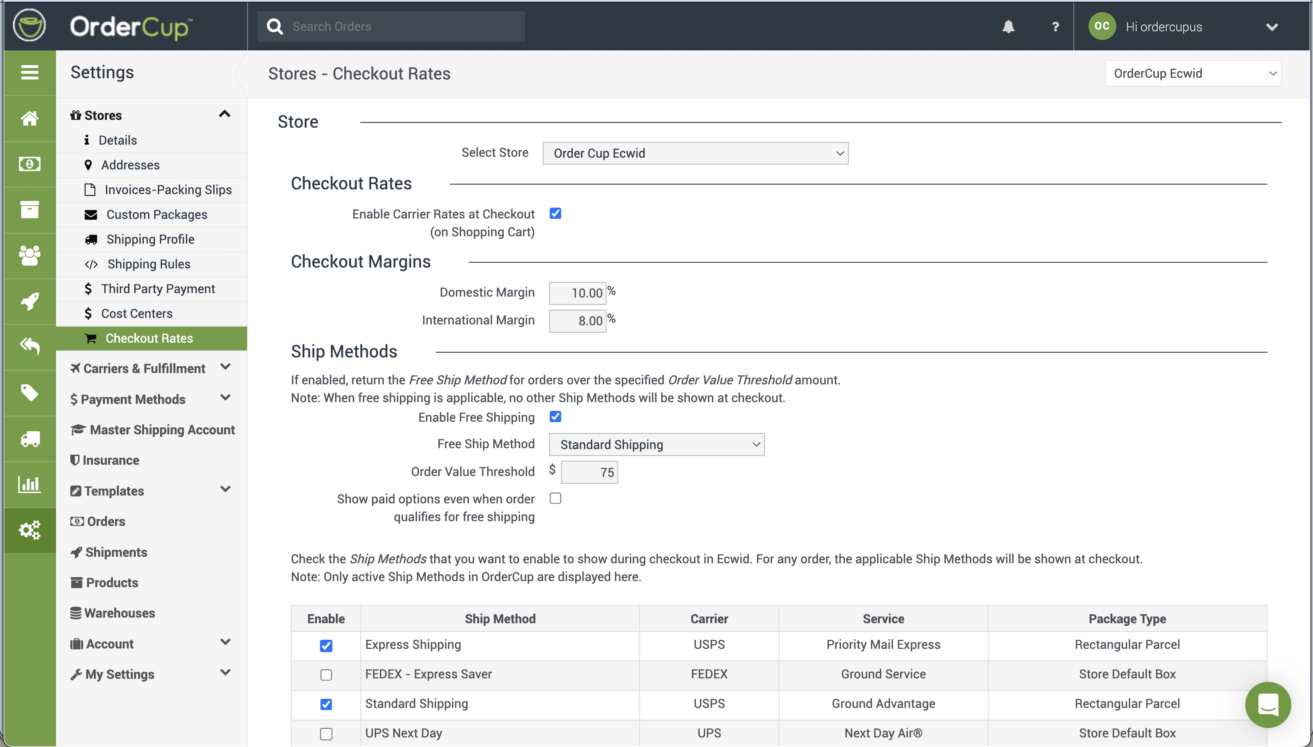Viewport: 1313px width, 747px height.
Task: Open the hamburger menu icon
Action: 30,73
